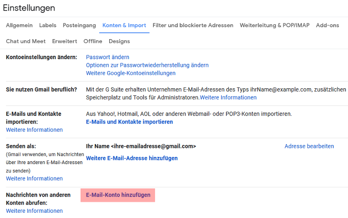Select the Ihr Name <ihre-emailadresse@gmail.com> entry
This screenshot has height=218, width=348.
coord(141,146)
